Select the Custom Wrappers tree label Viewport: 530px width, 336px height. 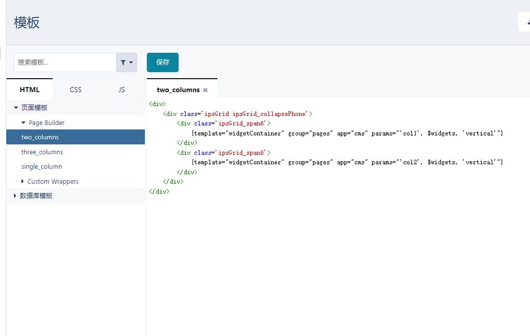(53, 182)
